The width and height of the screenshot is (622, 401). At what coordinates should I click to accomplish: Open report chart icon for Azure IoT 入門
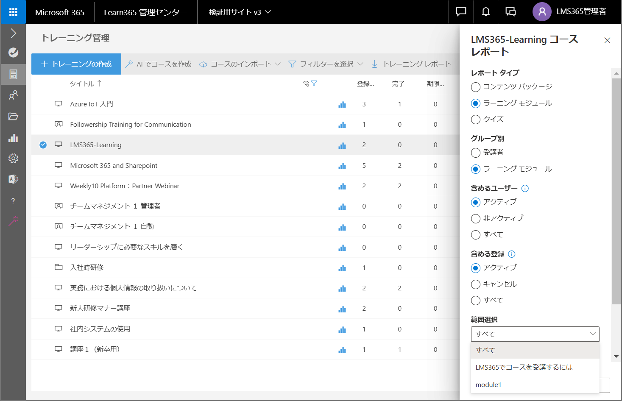coord(342,104)
